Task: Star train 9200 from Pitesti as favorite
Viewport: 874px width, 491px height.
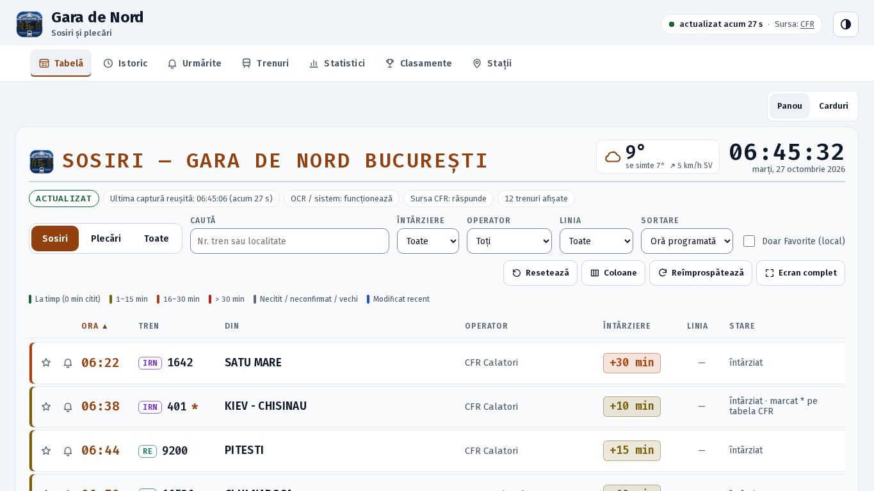Action: 46,451
